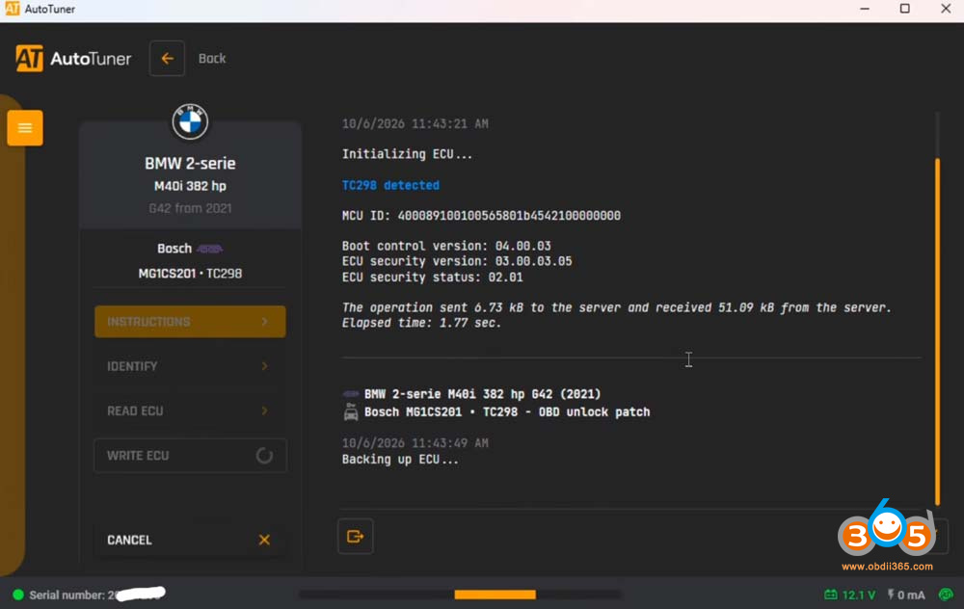Open the orange hamburger menu
This screenshot has width=964, height=609.
[x=25, y=128]
